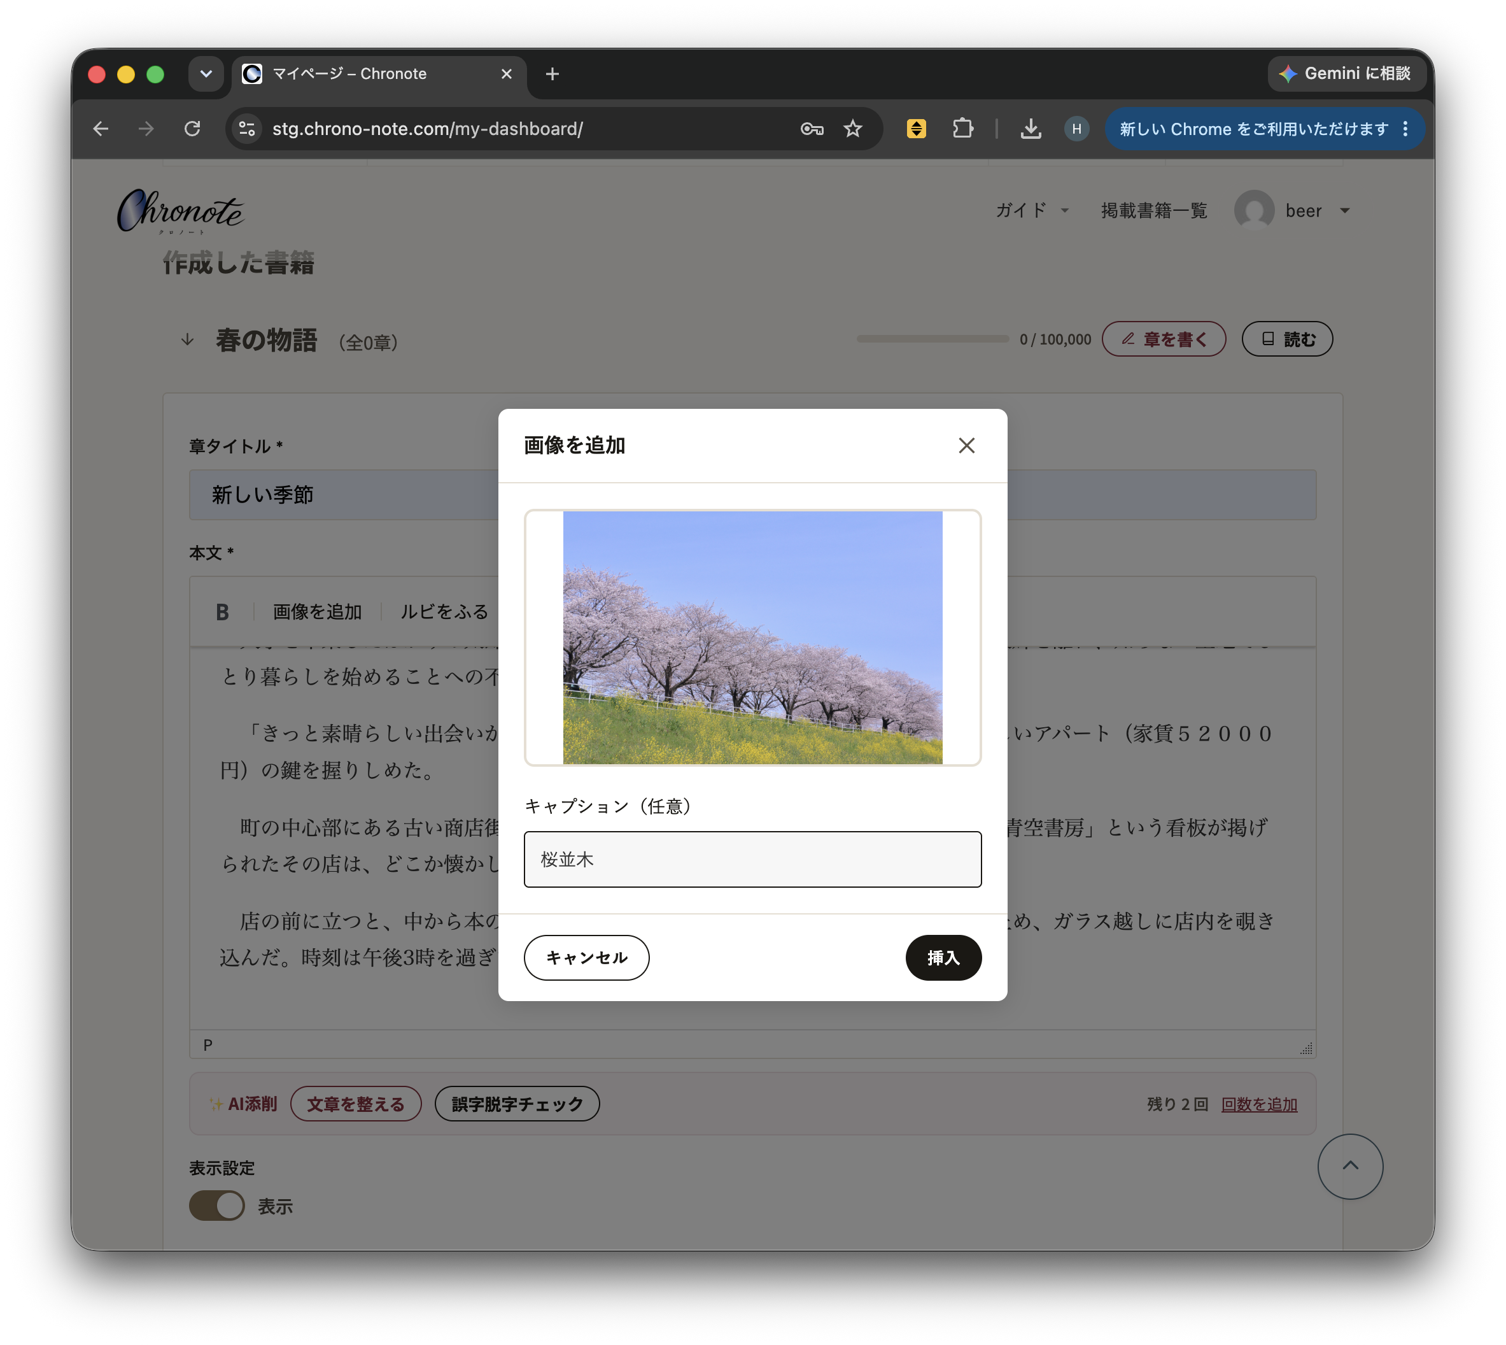Click the cherry blossom image preview
The height and width of the screenshot is (1345, 1506).
tap(752, 637)
